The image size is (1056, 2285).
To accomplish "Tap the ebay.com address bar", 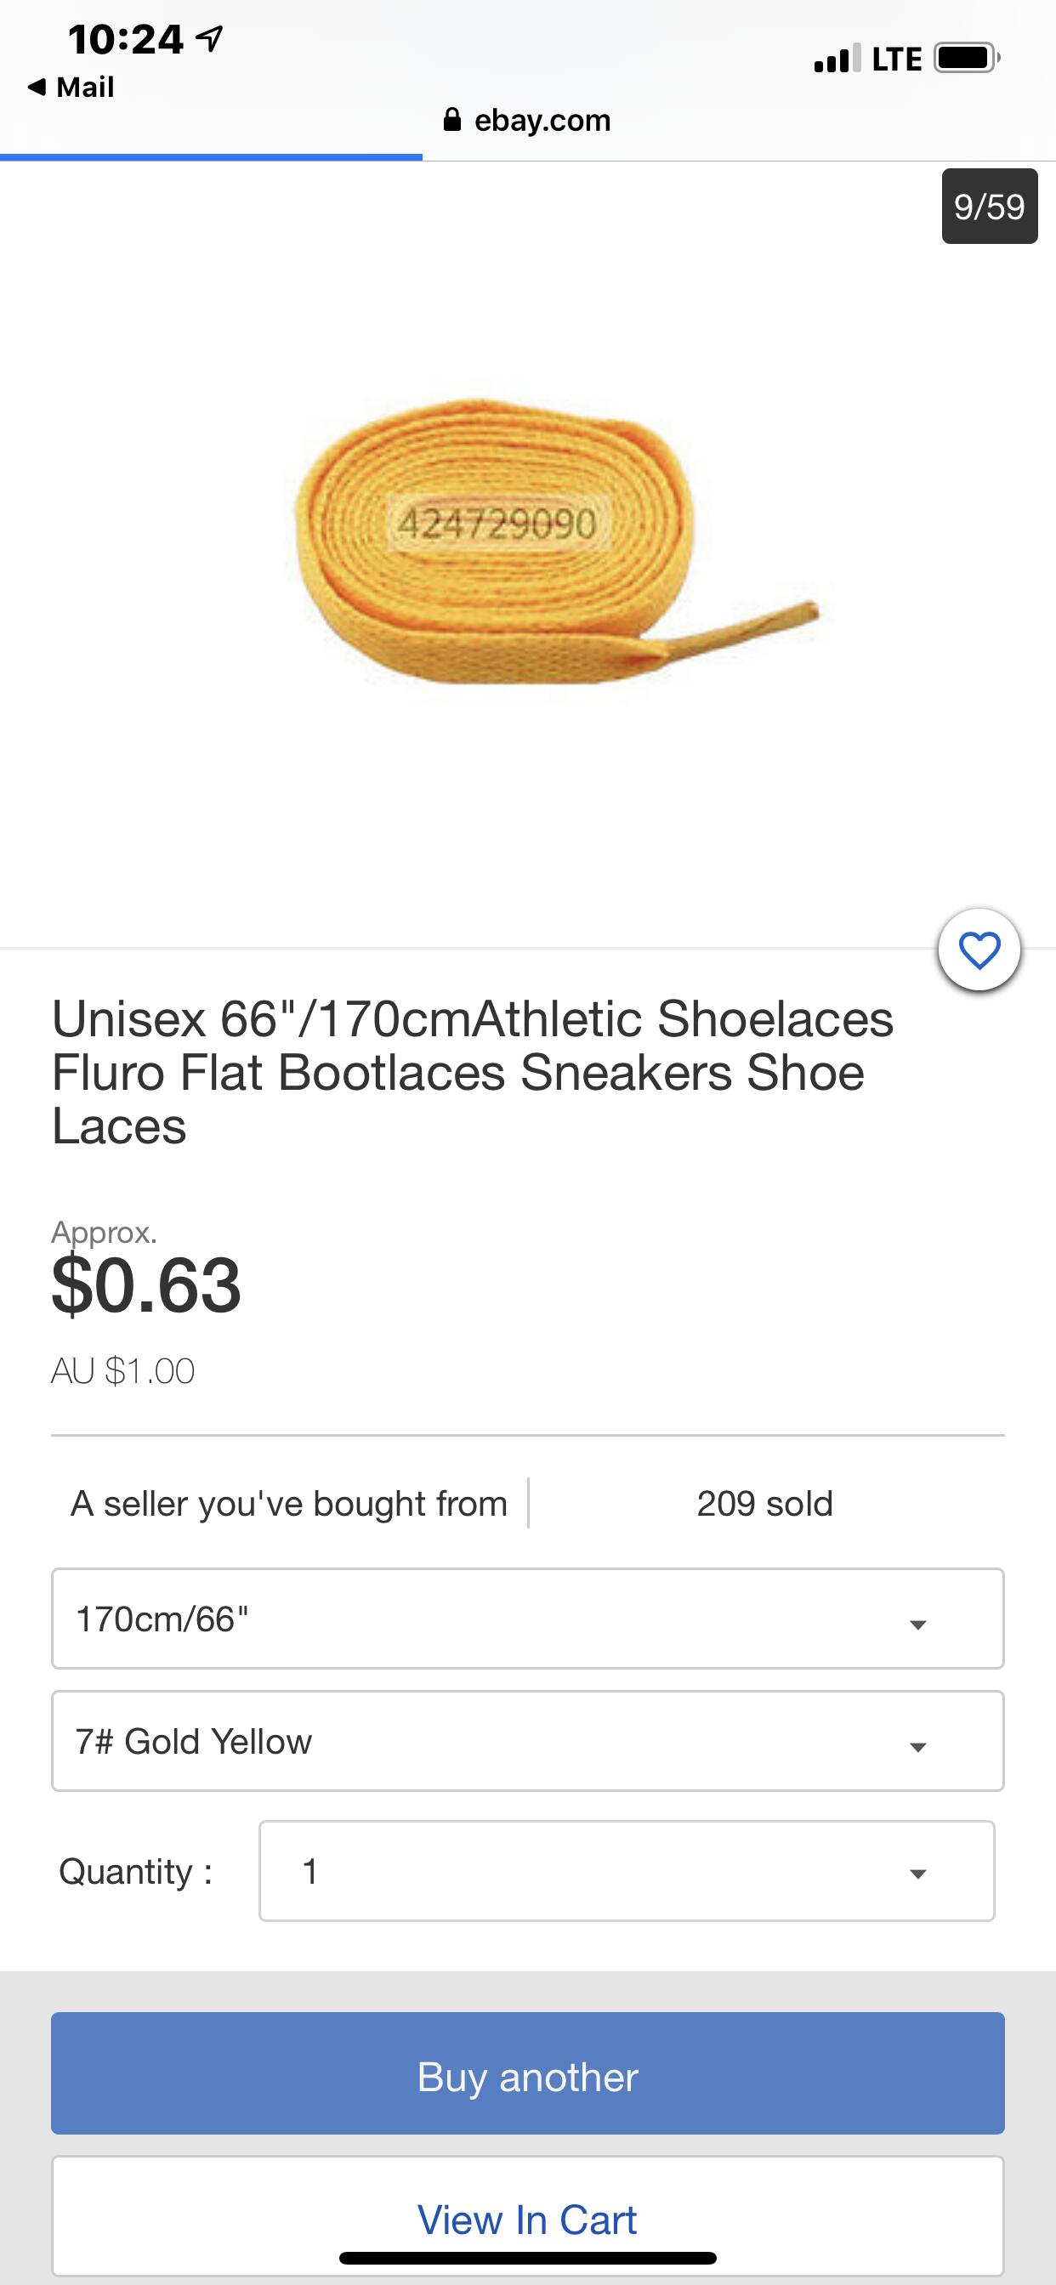I will tap(542, 120).
